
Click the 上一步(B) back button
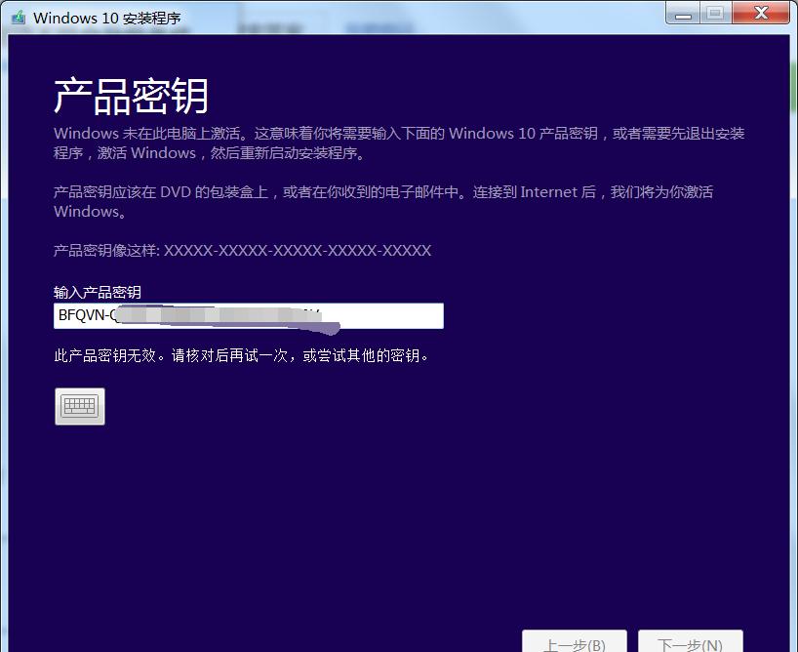click(575, 642)
